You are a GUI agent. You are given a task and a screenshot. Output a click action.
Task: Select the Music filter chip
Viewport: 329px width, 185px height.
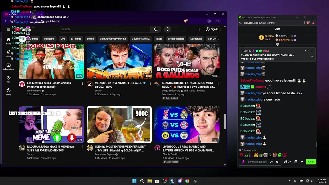click(90, 39)
